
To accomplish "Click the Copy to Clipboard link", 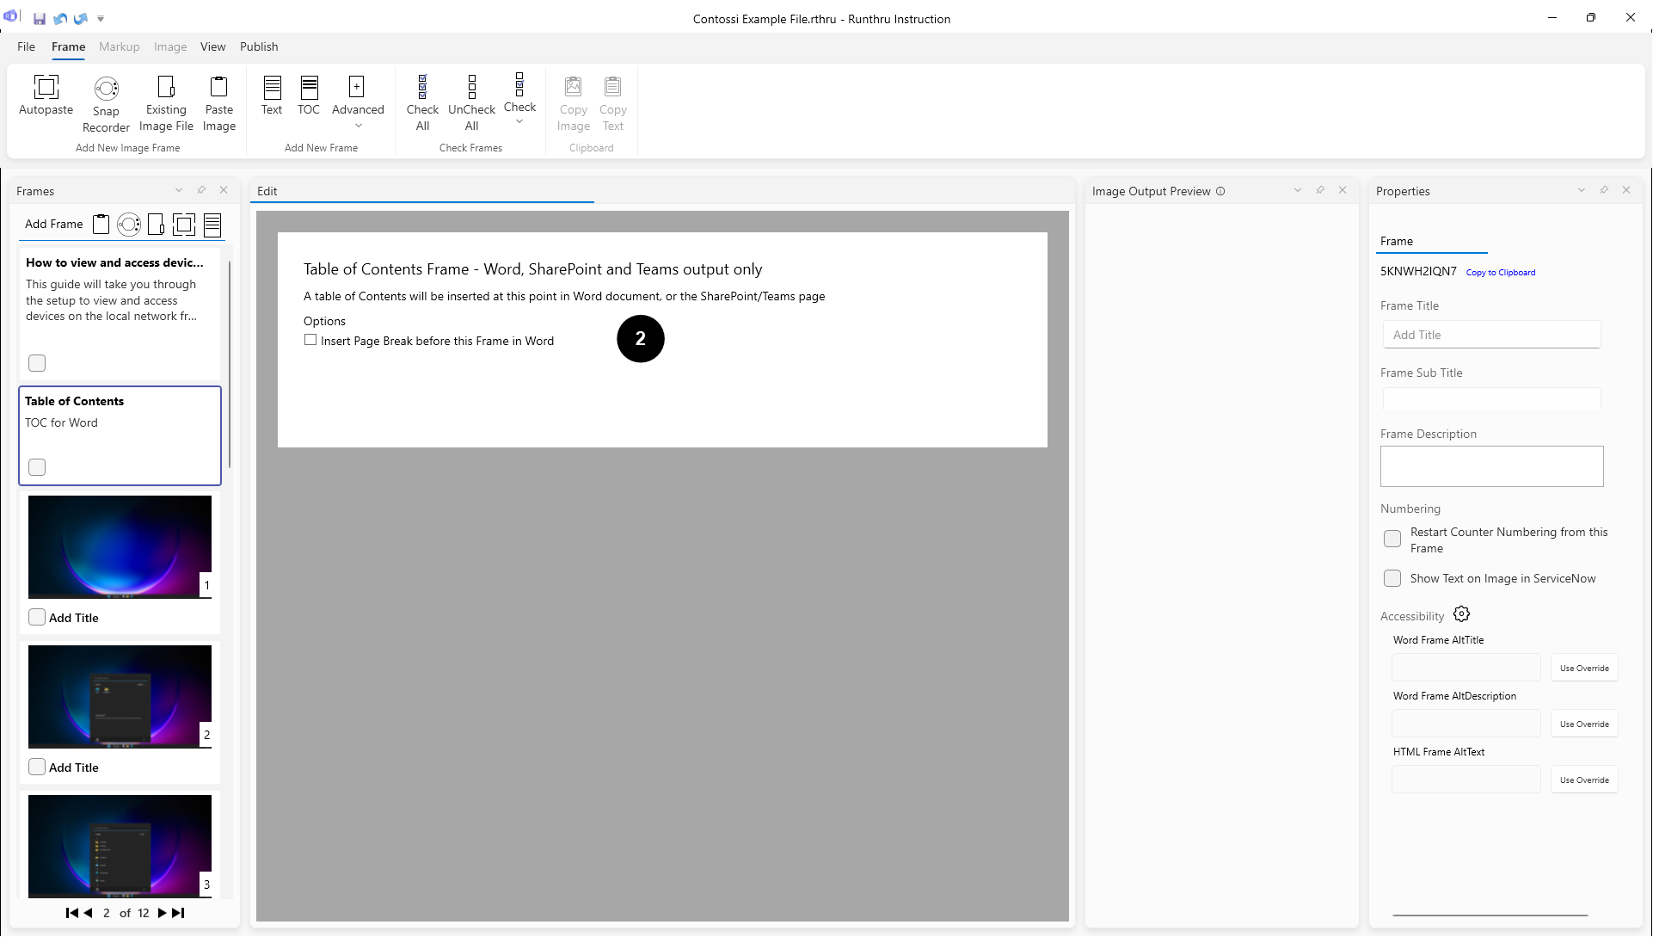I will pos(1500,272).
